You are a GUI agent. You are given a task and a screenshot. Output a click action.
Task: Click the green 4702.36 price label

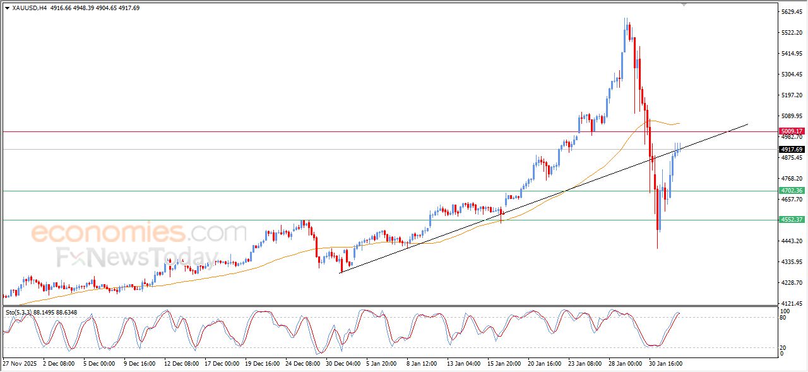pyautogui.click(x=791, y=191)
